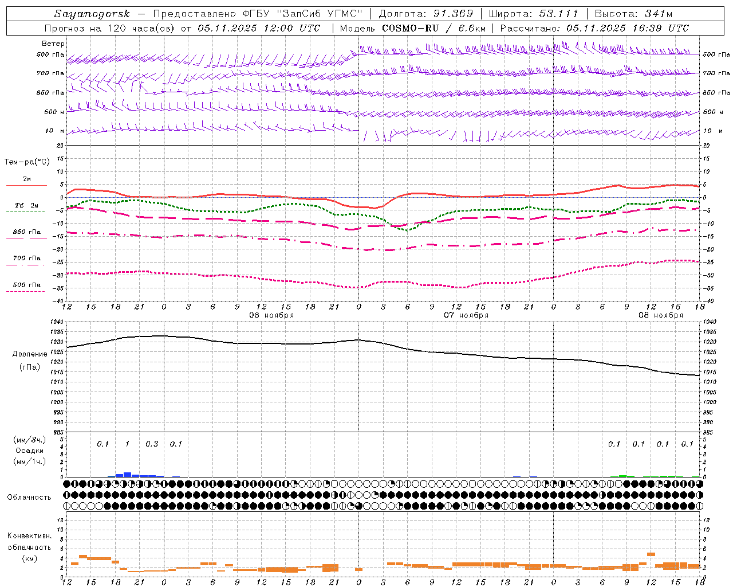Click the 'Ветер' wind panel label
This screenshot has width=733, height=587.
pyautogui.click(x=53, y=44)
